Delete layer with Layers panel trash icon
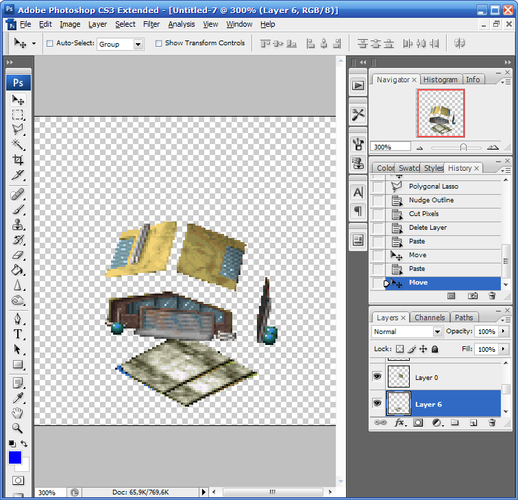The width and height of the screenshot is (518, 500). [x=492, y=422]
